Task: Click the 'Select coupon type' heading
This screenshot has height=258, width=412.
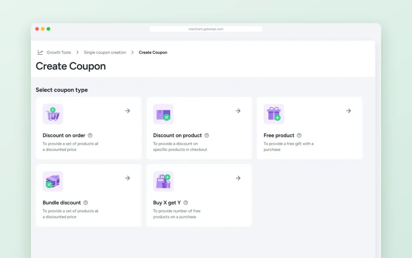Action: tap(62, 90)
